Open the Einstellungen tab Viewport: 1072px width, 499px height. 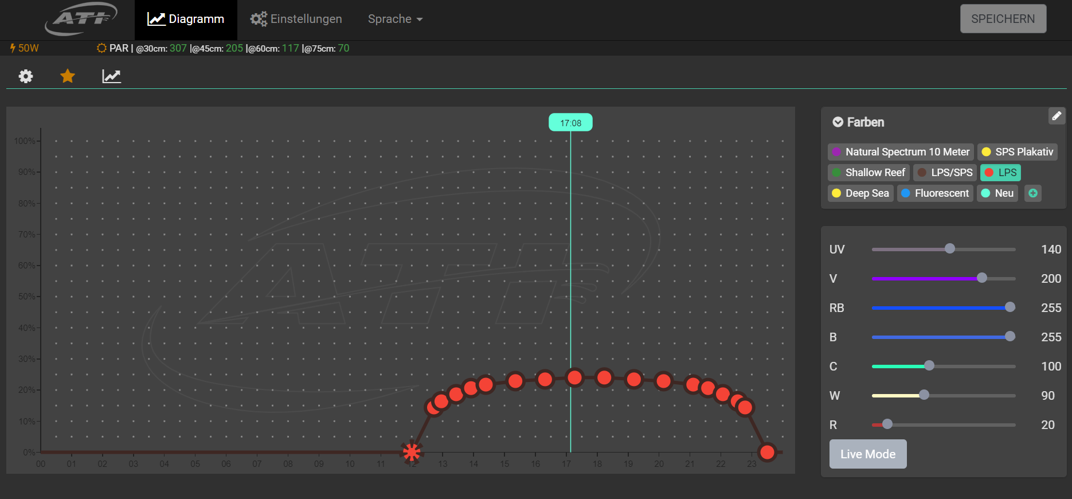[296, 19]
